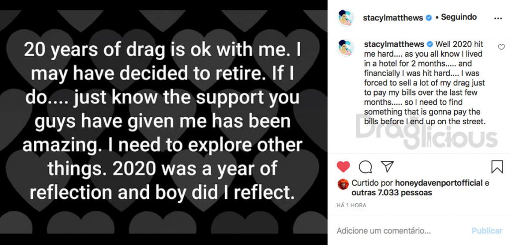Screen dimensions: 510x245
Task: Share post with paper plane icon
Action: [x=387, y=166]
